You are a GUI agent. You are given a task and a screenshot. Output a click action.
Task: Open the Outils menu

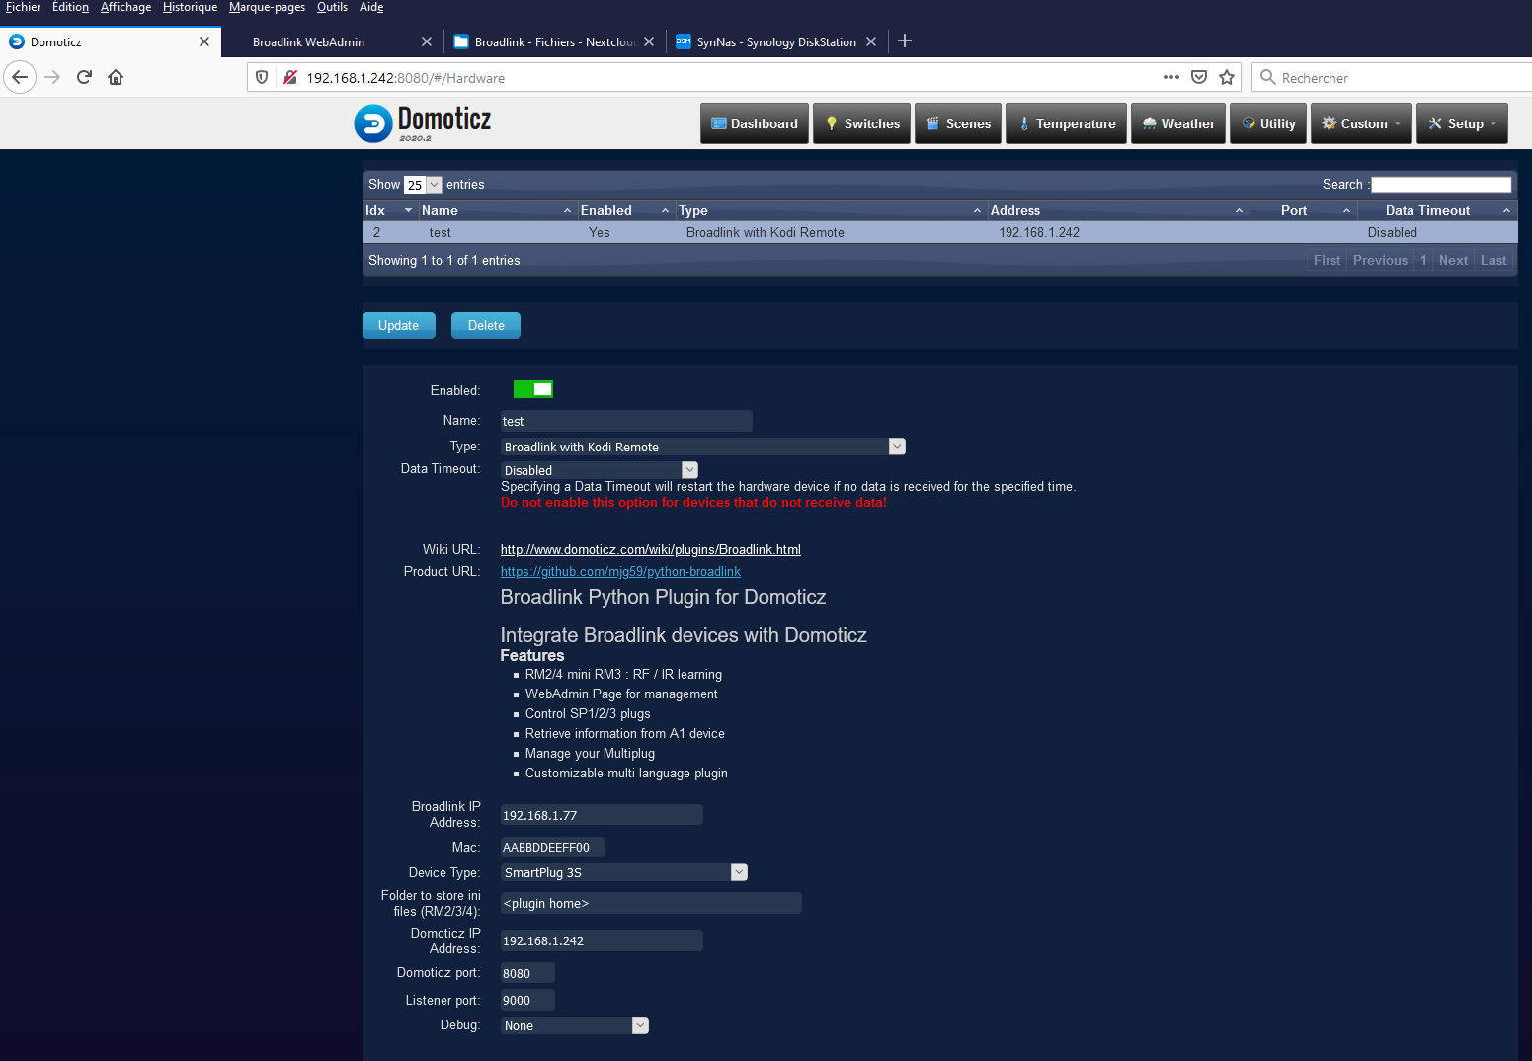[x=332, y=7]
